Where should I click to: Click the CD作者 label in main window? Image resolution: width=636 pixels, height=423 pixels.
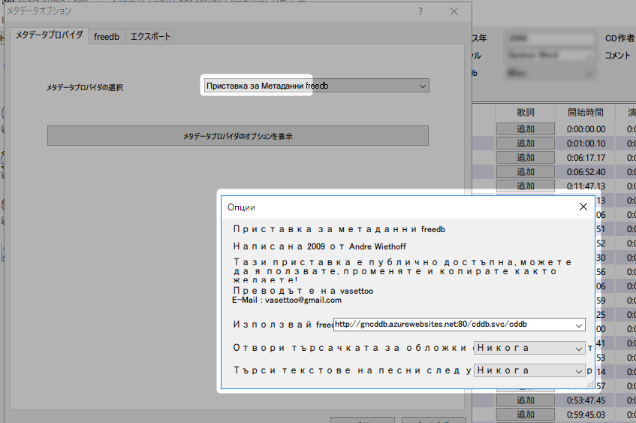click(x=619, y=38)
